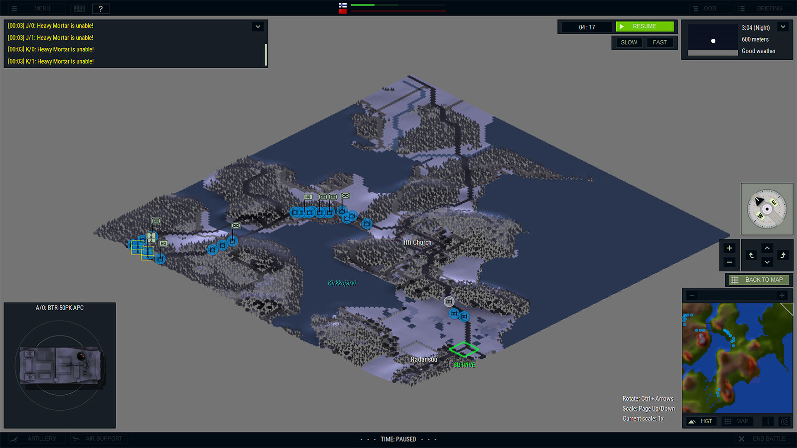Click the info icon on the minimap bar
The image size is (797, 448).
pyautogui.click(x=768, y=421)
